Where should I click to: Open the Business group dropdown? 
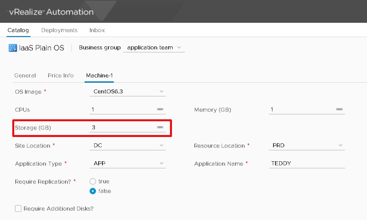(154, 48)
